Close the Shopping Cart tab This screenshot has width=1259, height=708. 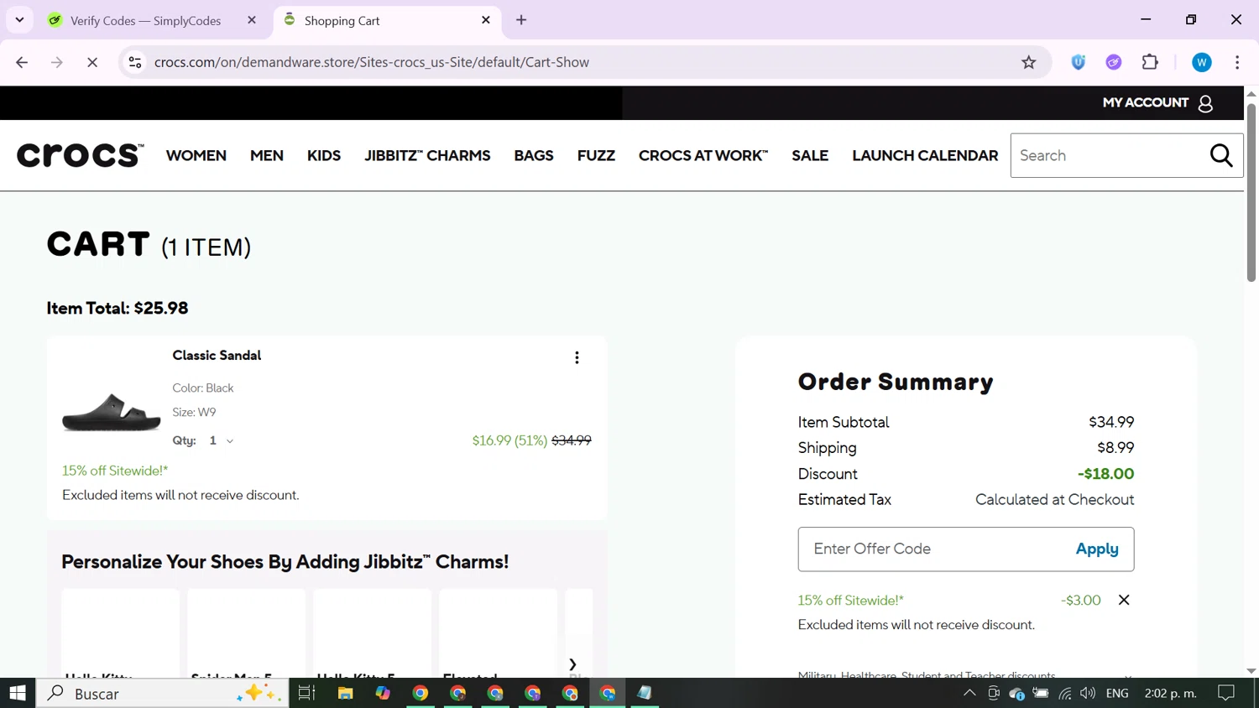tap(486, 20)
